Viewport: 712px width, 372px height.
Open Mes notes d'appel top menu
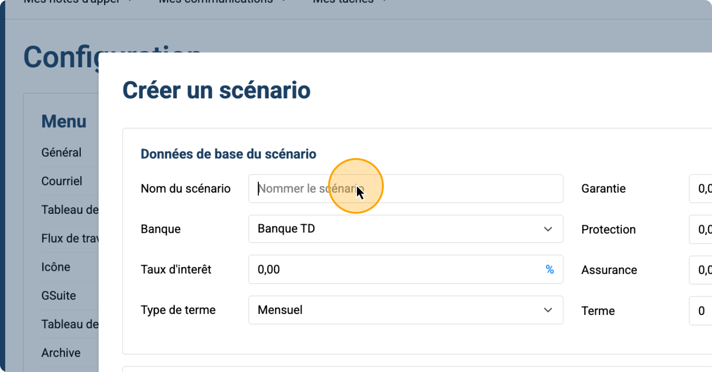tap(77, 1)
